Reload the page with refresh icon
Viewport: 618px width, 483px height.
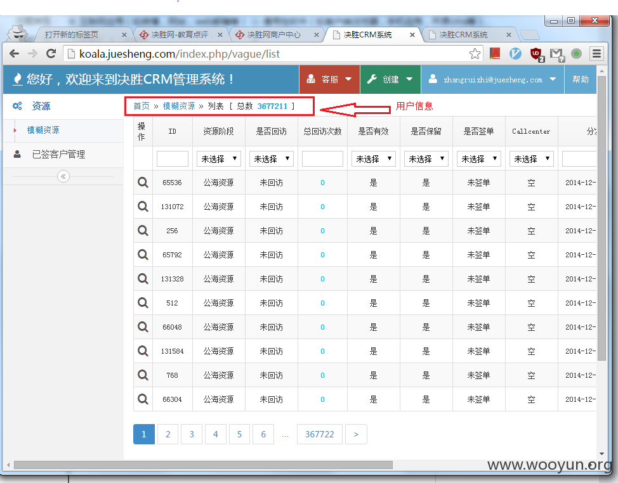point(51,53)
